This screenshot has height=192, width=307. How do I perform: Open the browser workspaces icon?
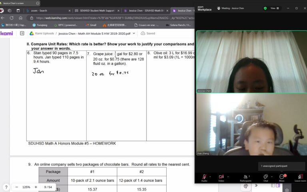click(10, 10)
